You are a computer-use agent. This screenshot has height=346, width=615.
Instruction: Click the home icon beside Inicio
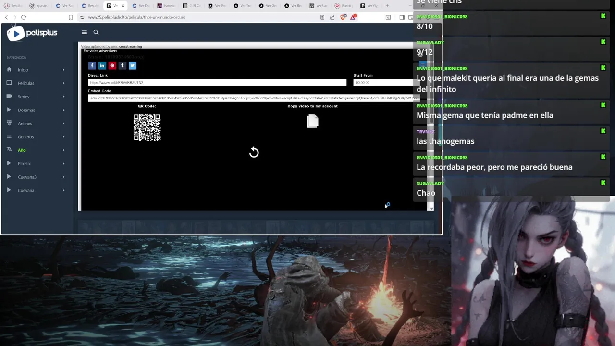coord(9,69)
